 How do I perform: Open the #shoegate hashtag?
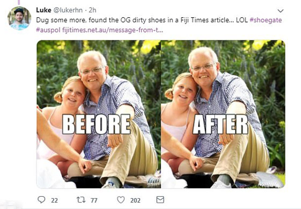(266, 20)
